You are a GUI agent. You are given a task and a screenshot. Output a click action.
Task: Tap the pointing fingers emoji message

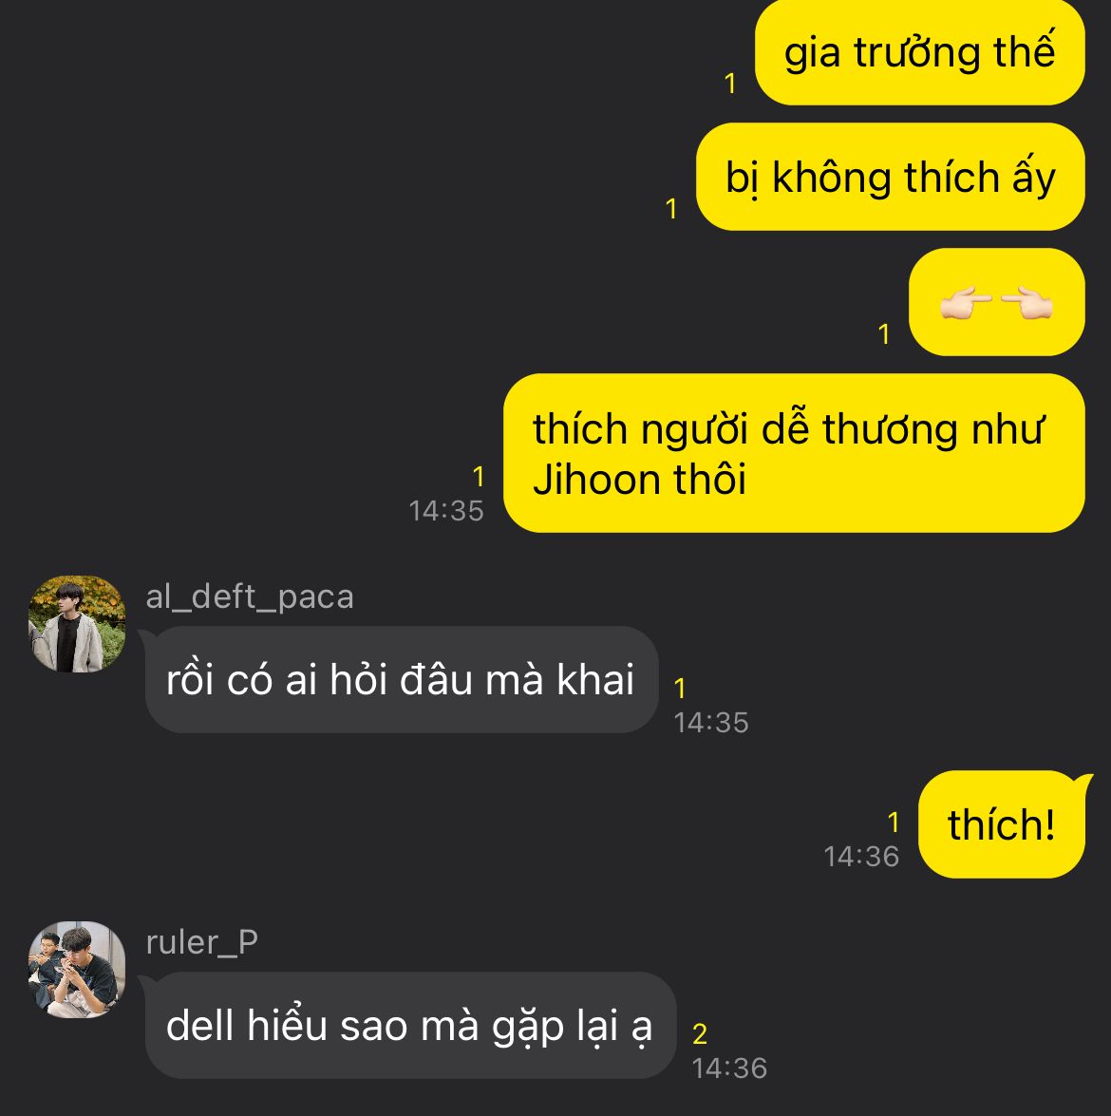click(x=996, y=302)
